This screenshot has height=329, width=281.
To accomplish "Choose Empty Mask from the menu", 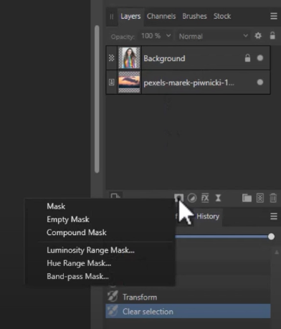I will coord(68,219).
